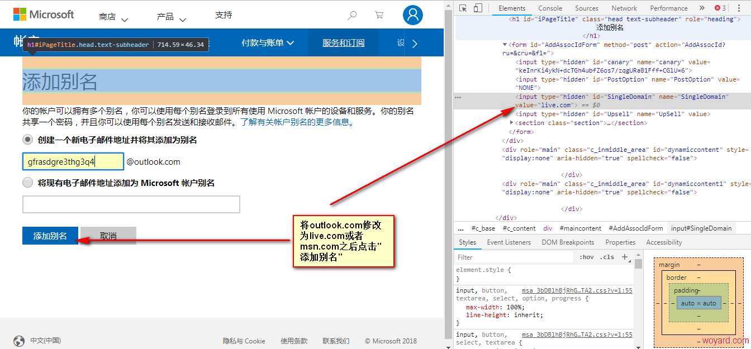751x349 pixels.
Task: Expand the section class="section" node
Action: click(513, 123)
